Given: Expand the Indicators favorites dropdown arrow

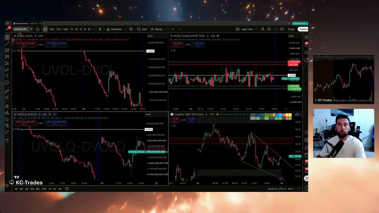Looking at the screenshot, I should click(x=125, y=29).
